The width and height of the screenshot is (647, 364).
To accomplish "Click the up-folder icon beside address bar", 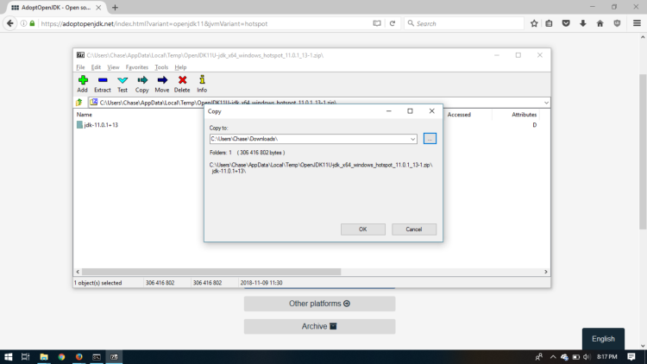I will [x=79, y=103].
